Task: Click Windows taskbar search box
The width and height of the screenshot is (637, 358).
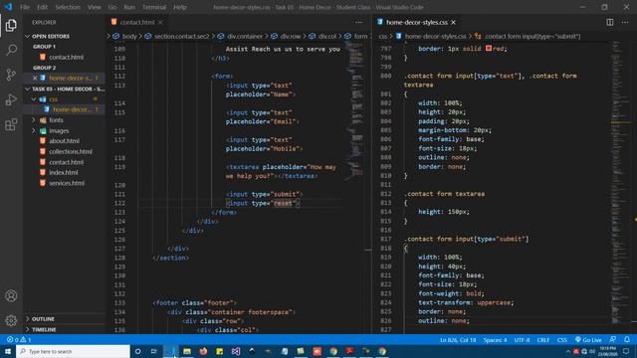Action: coord(73,351)
